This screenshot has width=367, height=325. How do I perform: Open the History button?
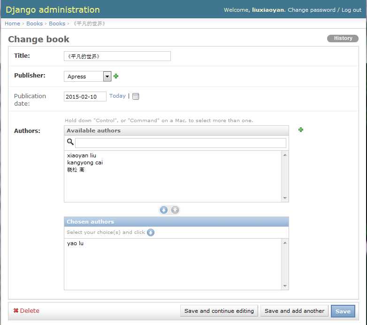click(343, 39)
